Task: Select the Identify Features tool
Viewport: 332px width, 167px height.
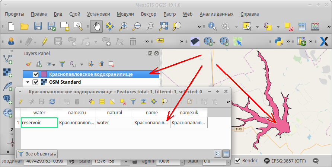Action: click(x=213, y=26)
